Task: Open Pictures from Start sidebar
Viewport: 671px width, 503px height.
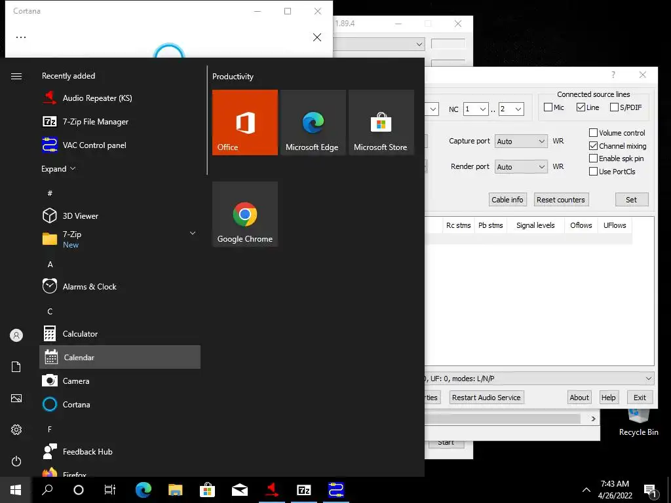Action: pos(16,398)
